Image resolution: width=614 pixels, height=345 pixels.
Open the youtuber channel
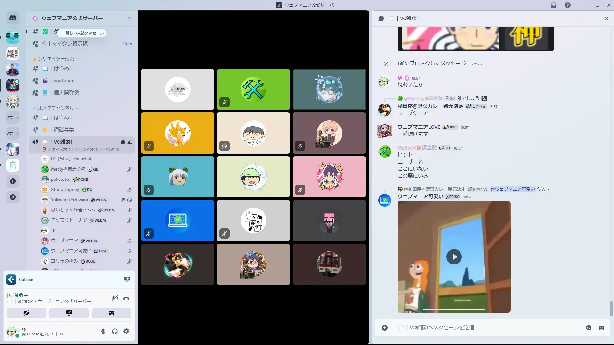coord(63,81)
